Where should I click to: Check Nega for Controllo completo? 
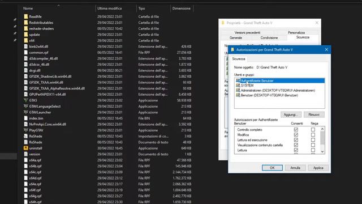(x=313, y=130)
